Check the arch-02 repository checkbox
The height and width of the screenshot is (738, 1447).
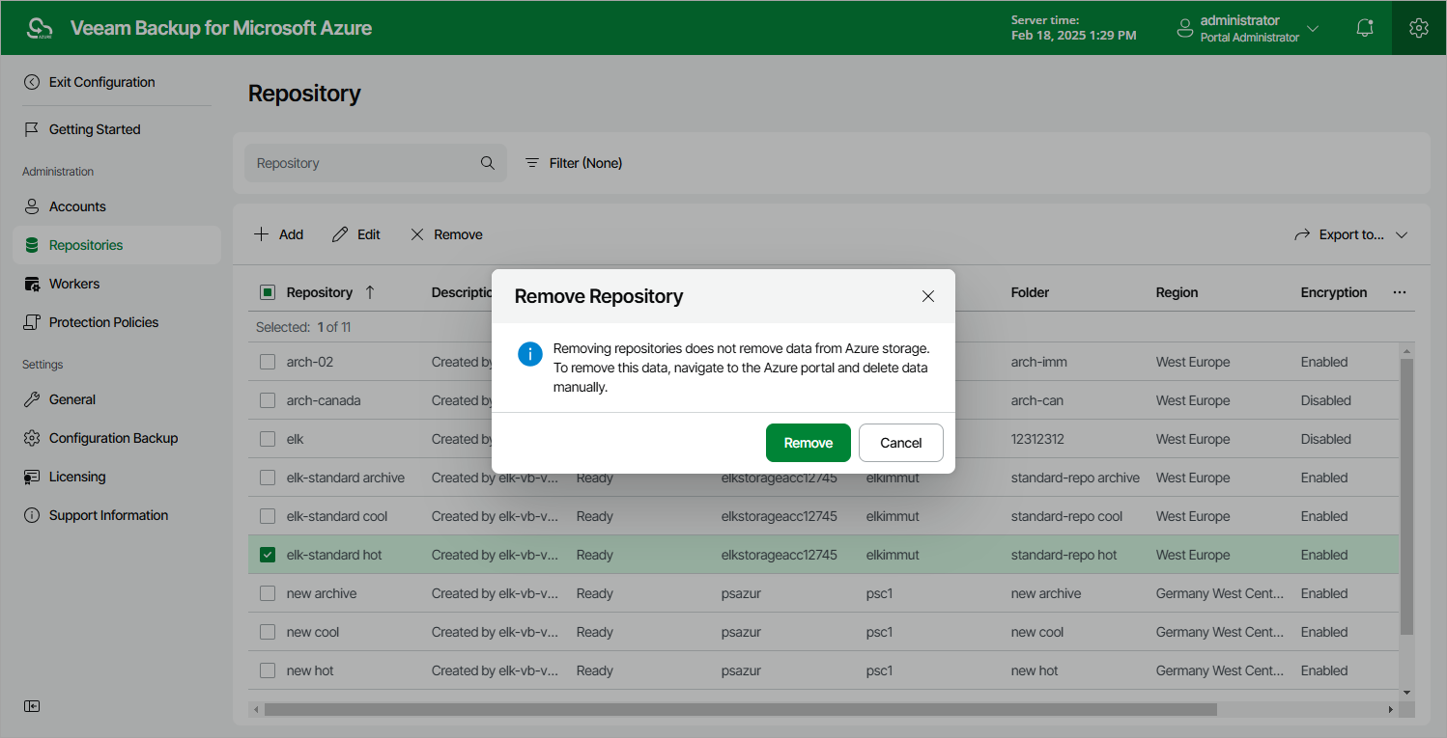pos(268,362)
